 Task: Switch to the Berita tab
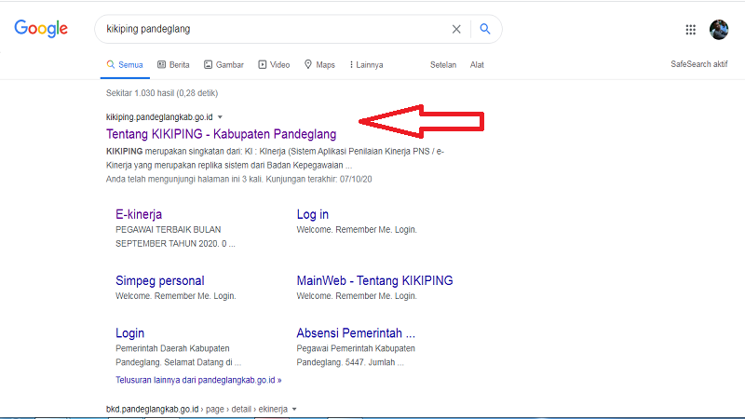pos(173,65)
